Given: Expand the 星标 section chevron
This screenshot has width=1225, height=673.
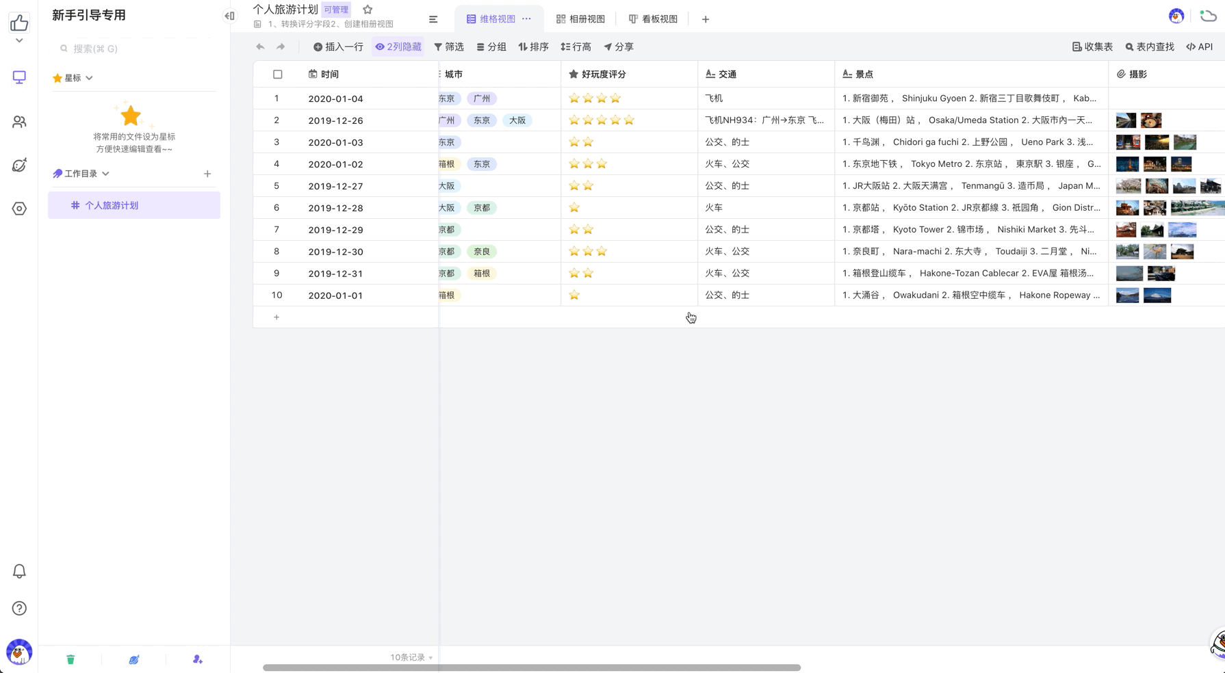Looking at the screenshot, I should (x=90, y=78).
